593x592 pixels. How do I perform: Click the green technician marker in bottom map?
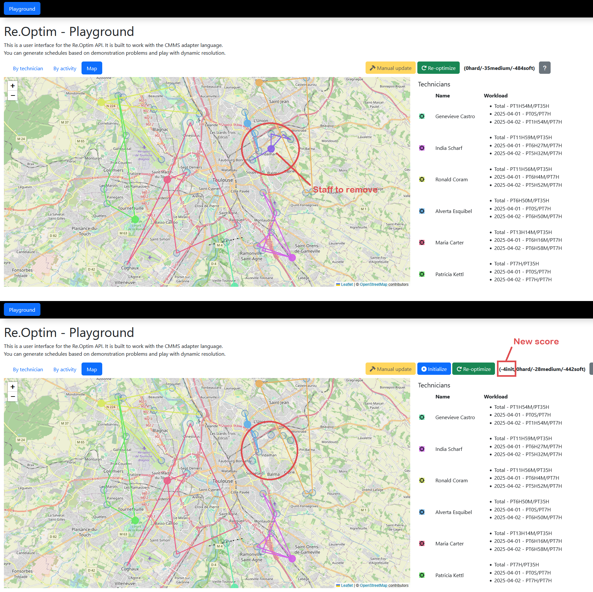[x=135, y=520]
